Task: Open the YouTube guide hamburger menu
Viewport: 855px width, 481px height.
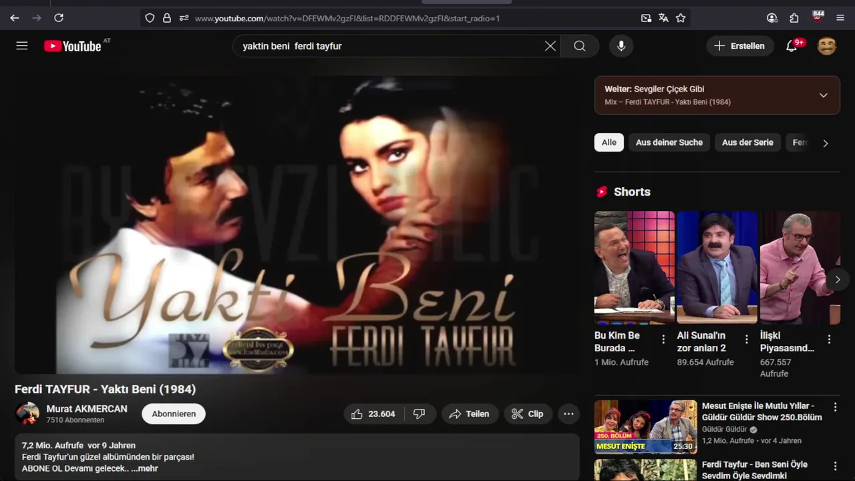Action: click(x=22, y=46)
